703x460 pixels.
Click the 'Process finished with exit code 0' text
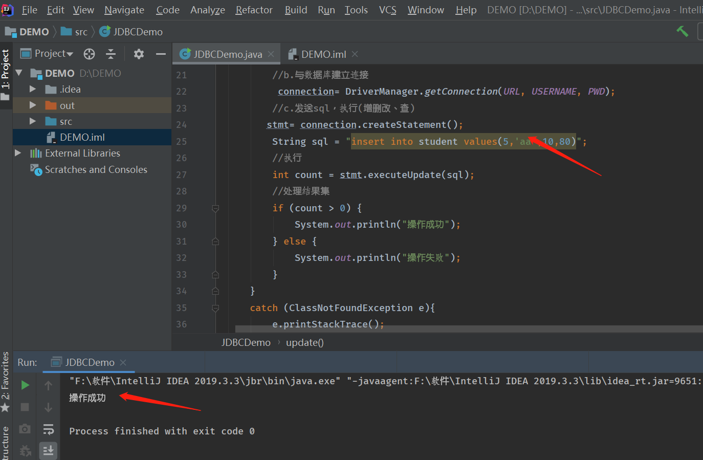(162, 431)
